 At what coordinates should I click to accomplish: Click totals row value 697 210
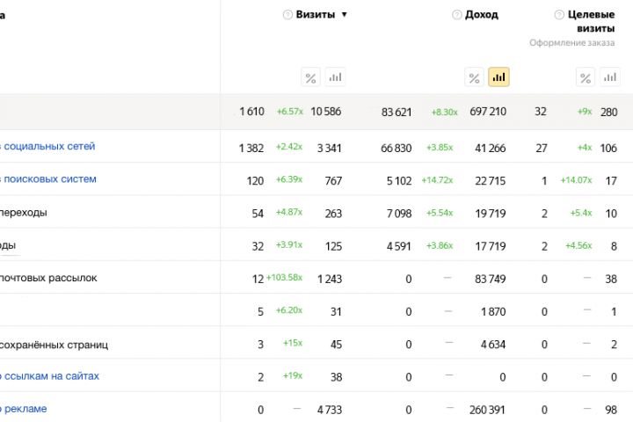[x=488, y=112]
